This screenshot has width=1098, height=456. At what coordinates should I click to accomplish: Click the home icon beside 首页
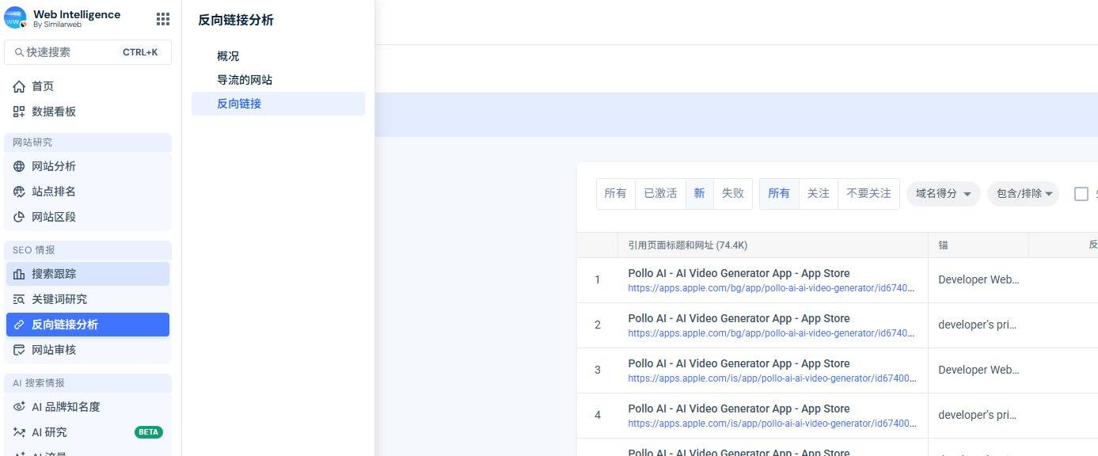tap(19, 86)
